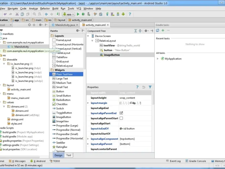The image size is (225, 169).
Task: Click the Cut scissors icon in toolbar
Action: coord(17,14)
